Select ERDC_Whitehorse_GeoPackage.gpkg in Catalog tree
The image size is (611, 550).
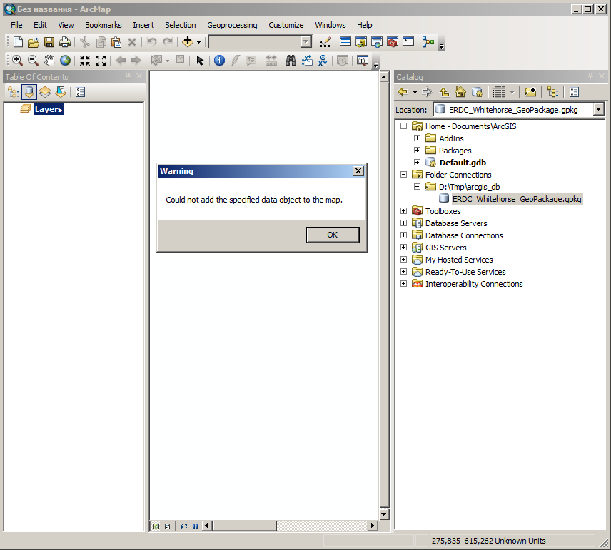tap(517, 199)
